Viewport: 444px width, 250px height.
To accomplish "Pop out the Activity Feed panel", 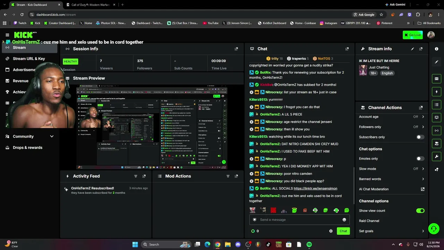I will pos(144,176).
